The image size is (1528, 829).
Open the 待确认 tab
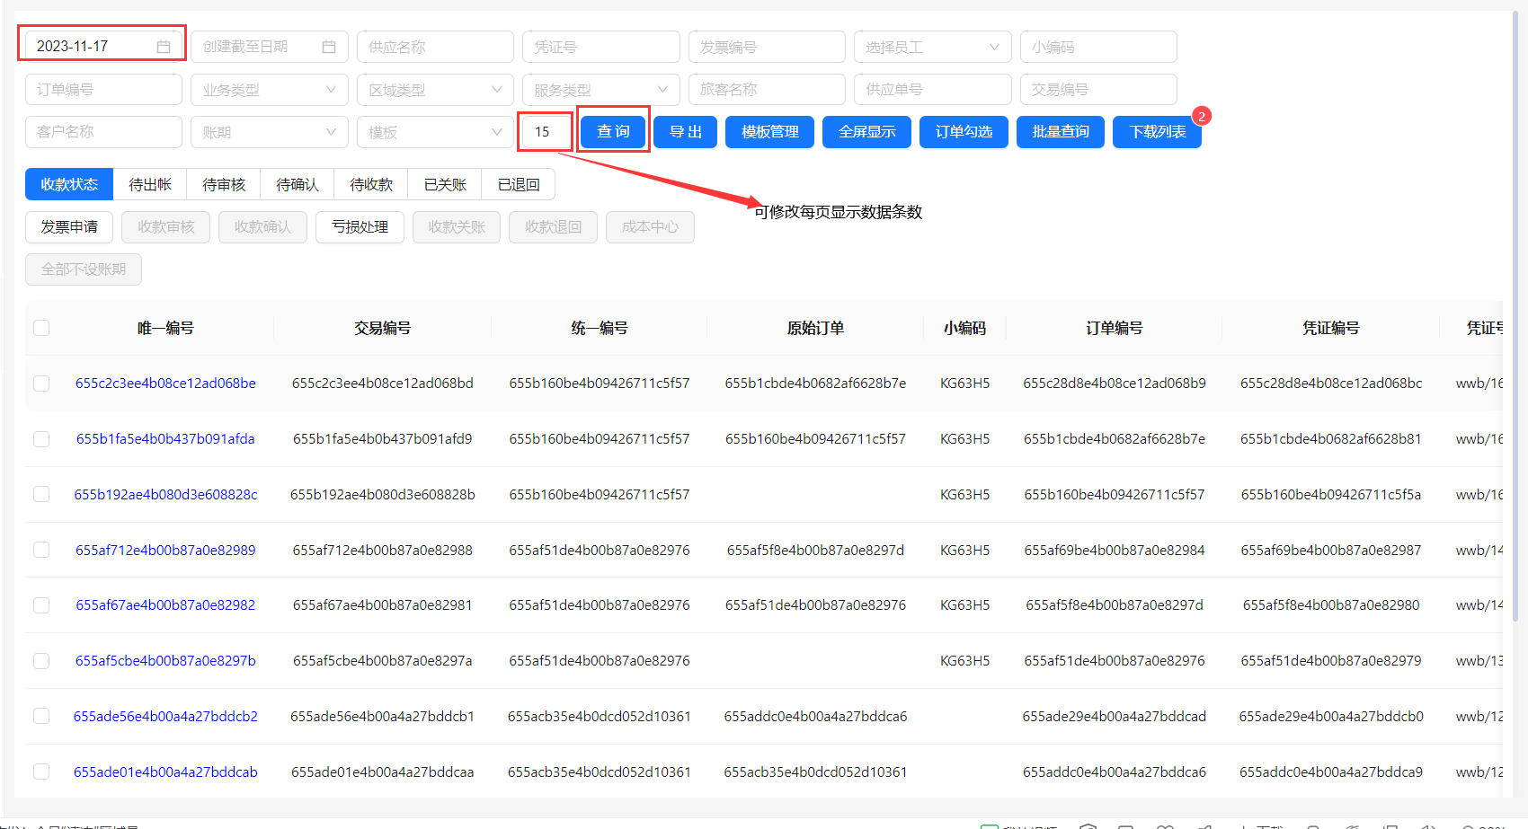coord(298,184)
